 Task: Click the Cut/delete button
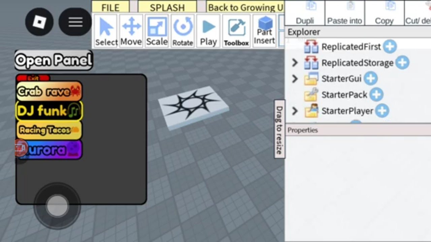pos(418,13)
